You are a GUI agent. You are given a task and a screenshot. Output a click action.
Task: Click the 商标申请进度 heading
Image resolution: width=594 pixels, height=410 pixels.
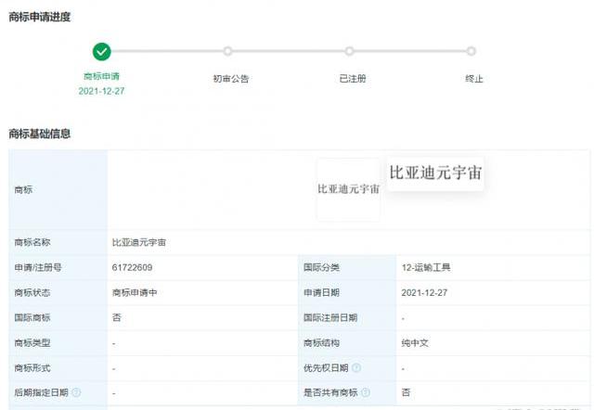(39, 17)
